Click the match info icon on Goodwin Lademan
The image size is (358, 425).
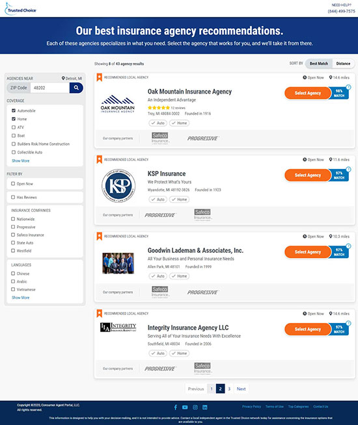pyautogui.click(x=348, y=246)
